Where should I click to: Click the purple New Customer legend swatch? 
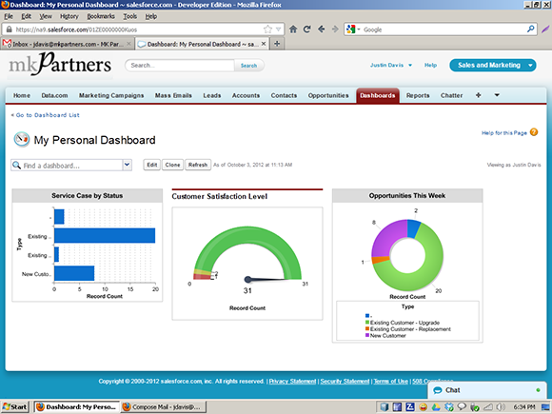pyautogui.click(x=367, y=335)
